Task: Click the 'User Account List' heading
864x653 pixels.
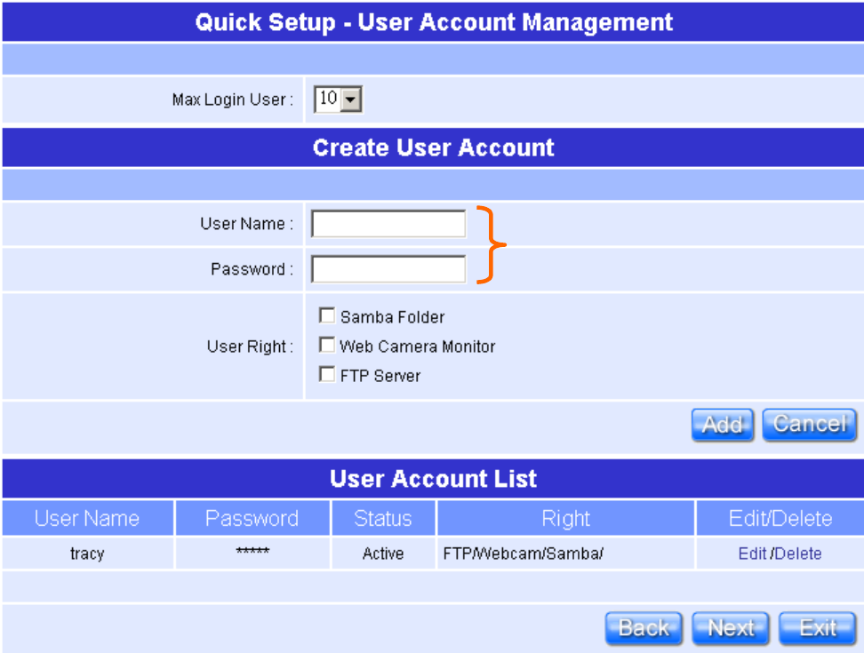Action: point(434,479)
